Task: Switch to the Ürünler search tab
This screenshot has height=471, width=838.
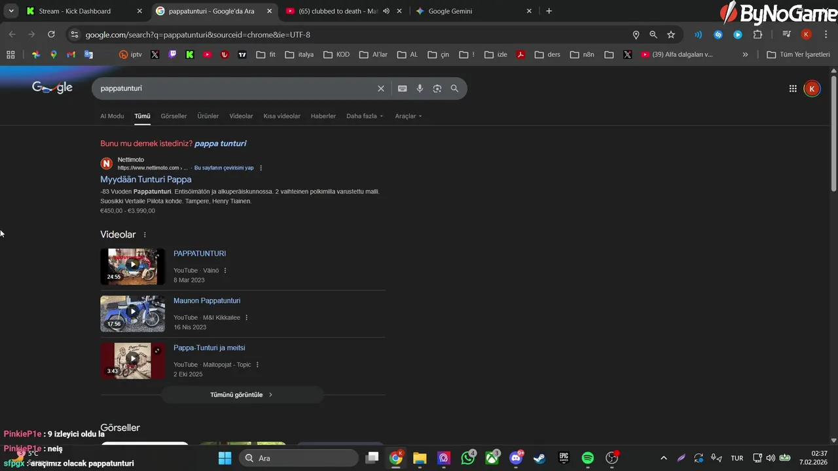Action: 208,116
